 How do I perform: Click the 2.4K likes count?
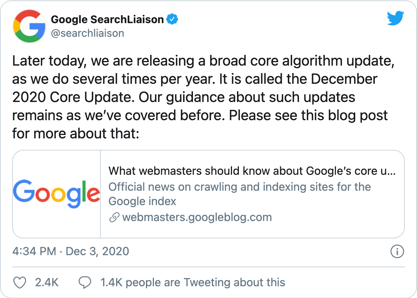(47, 282)
